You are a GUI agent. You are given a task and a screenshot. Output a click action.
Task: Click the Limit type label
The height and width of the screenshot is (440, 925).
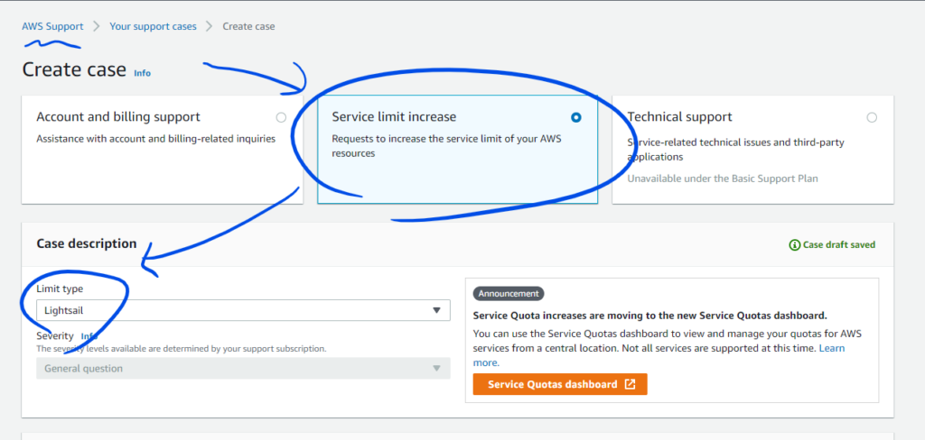point(60,289)
